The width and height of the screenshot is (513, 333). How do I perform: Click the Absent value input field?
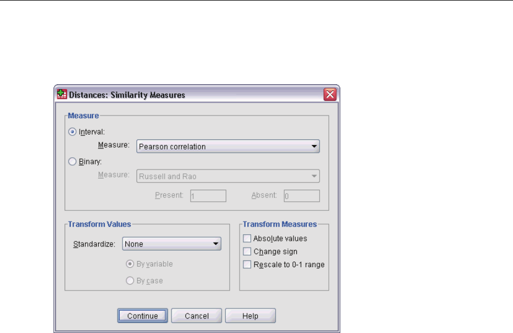(x=302, y=196)
